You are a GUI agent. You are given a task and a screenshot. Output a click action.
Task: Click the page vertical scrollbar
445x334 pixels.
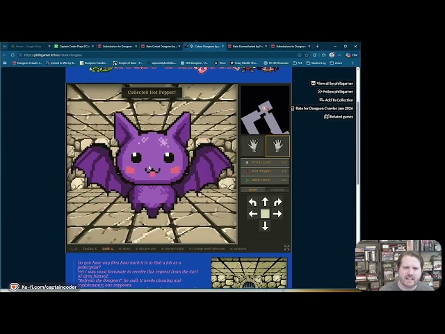358,142
